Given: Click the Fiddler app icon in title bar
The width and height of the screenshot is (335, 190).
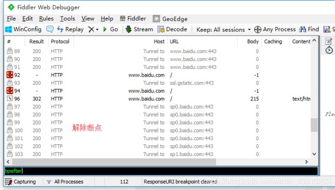Looking at the screenshot, I should pyautogui.click(x=11, y=7).
